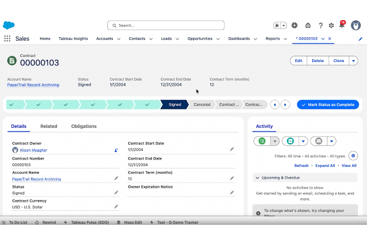Click the Refresh link
The image size is (367, 244).
point(302,166)
